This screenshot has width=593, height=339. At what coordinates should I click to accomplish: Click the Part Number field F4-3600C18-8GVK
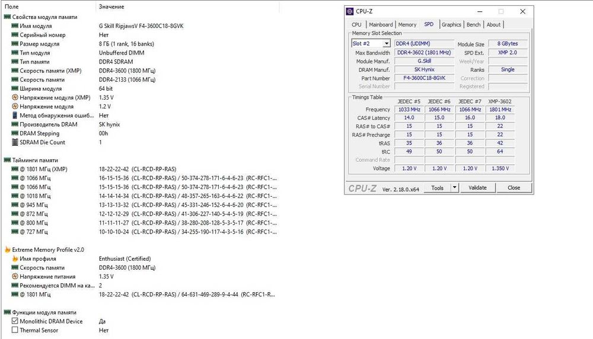425,78
